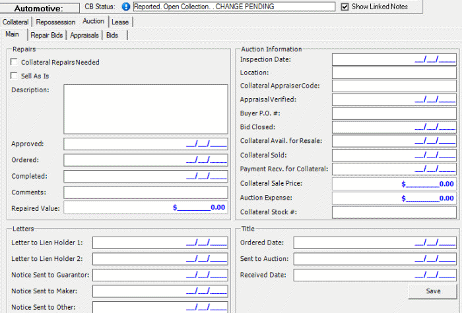Click the Bid Closed date field
Screen dimensions: 462x313
tap(394, 127)
